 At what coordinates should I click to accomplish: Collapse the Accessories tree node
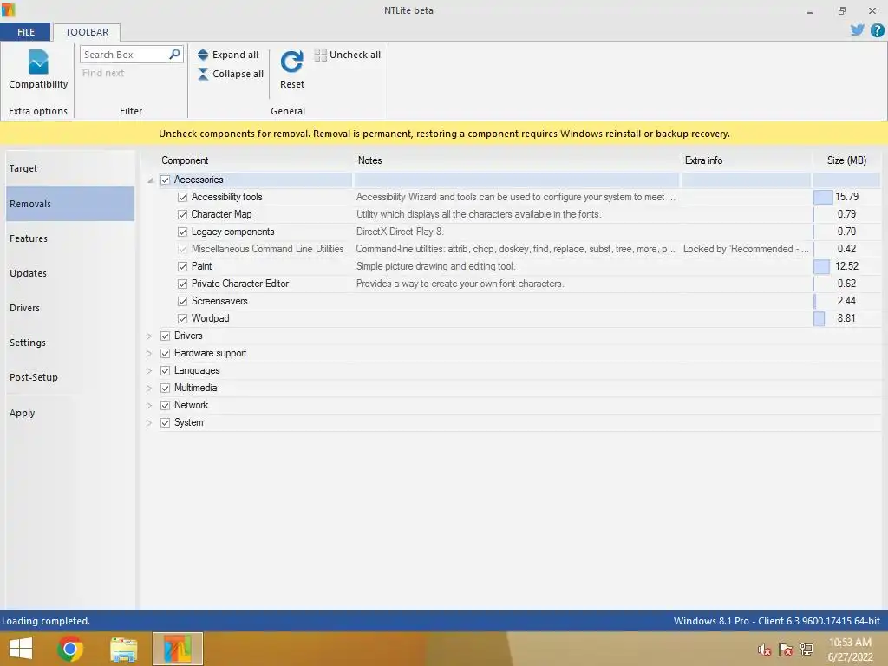pos(150,180)
